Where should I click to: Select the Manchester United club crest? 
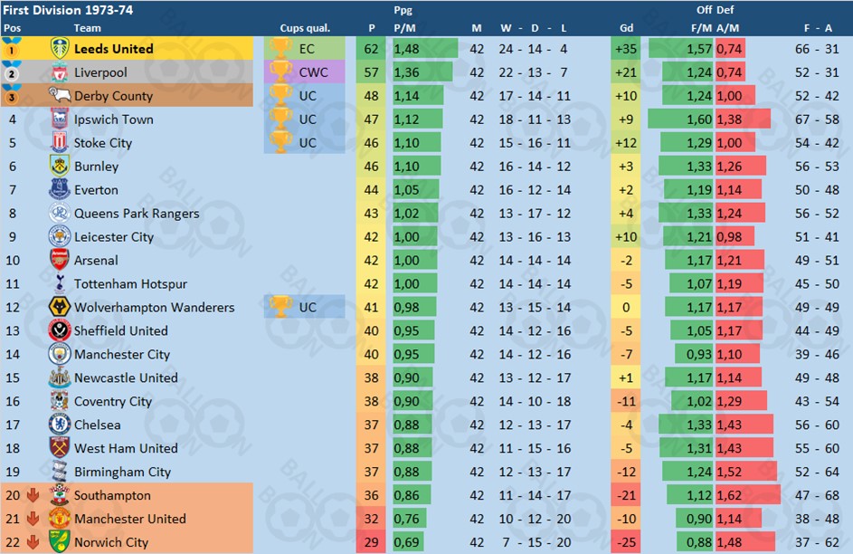click(60, 518)
